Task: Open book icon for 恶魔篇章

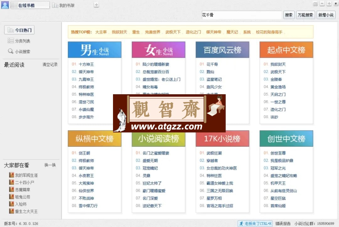Action: (x=12, y=189)
